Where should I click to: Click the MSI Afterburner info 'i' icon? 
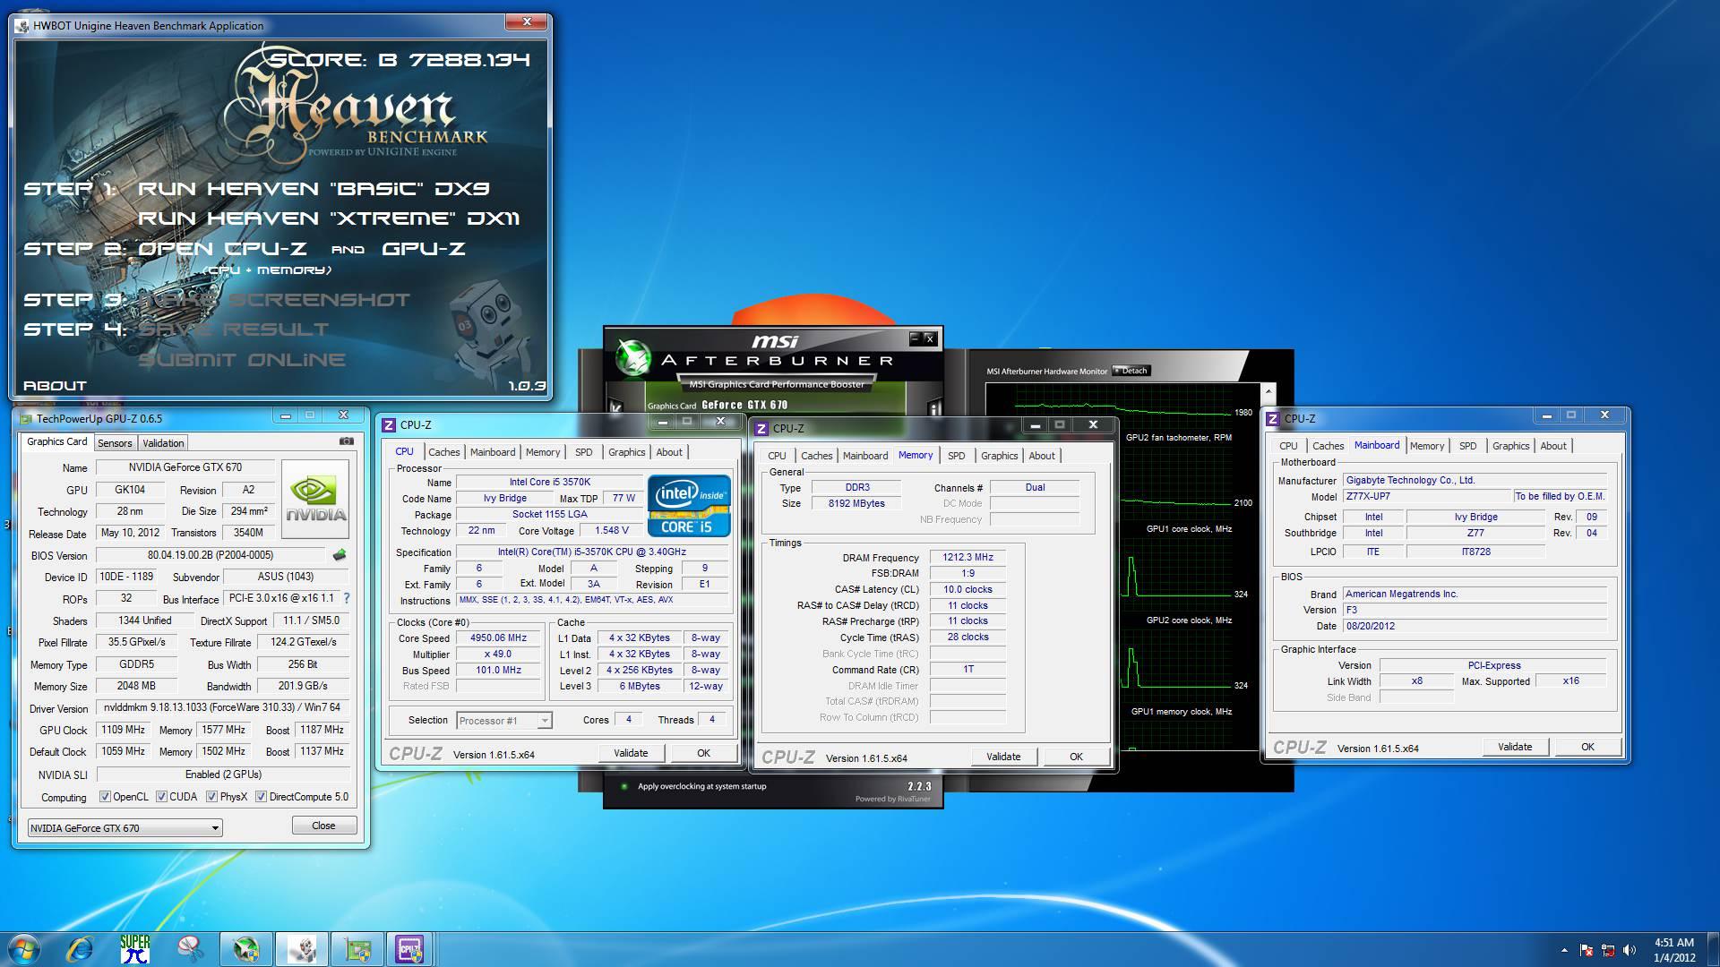934,409
